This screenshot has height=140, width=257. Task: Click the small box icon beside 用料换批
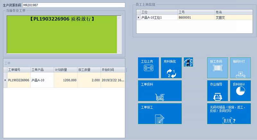(189, 62)
